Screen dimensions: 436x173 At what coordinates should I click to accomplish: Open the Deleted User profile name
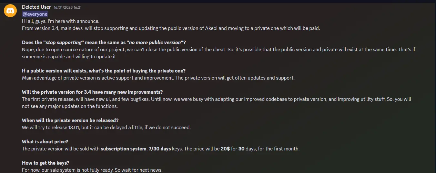tap(36, 7)
